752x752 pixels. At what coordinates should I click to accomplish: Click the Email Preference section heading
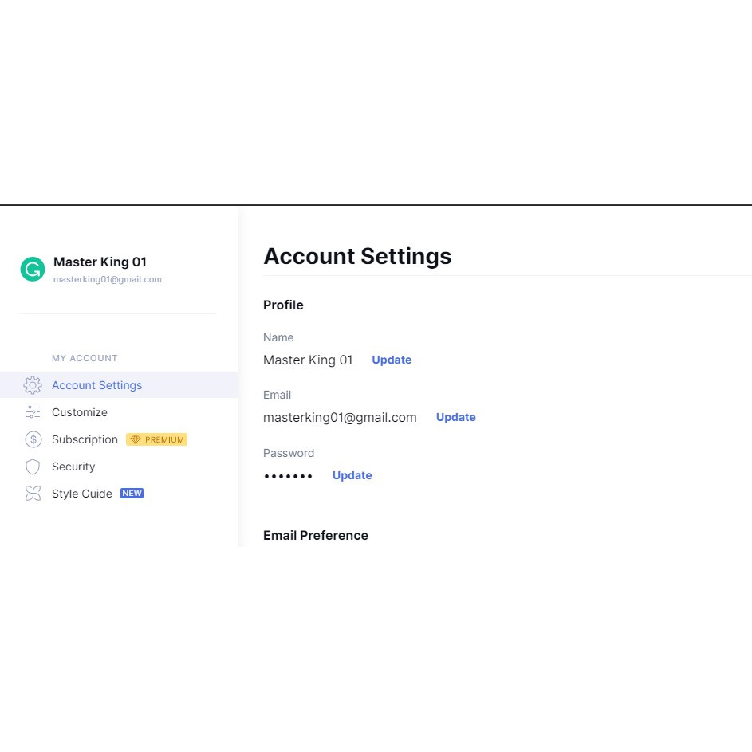(x=316, y=535)
